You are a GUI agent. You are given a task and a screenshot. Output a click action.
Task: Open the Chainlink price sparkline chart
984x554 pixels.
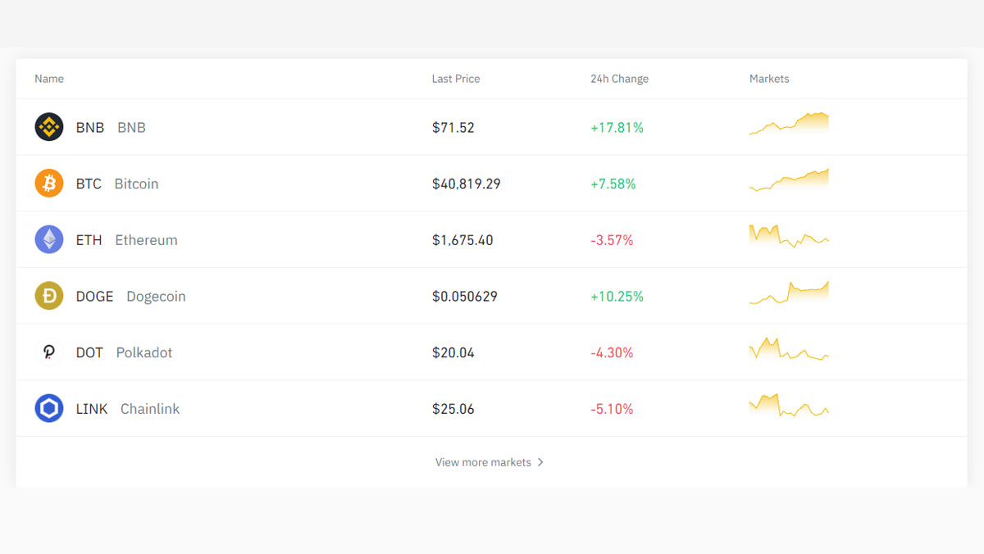[x=789, y=405]
